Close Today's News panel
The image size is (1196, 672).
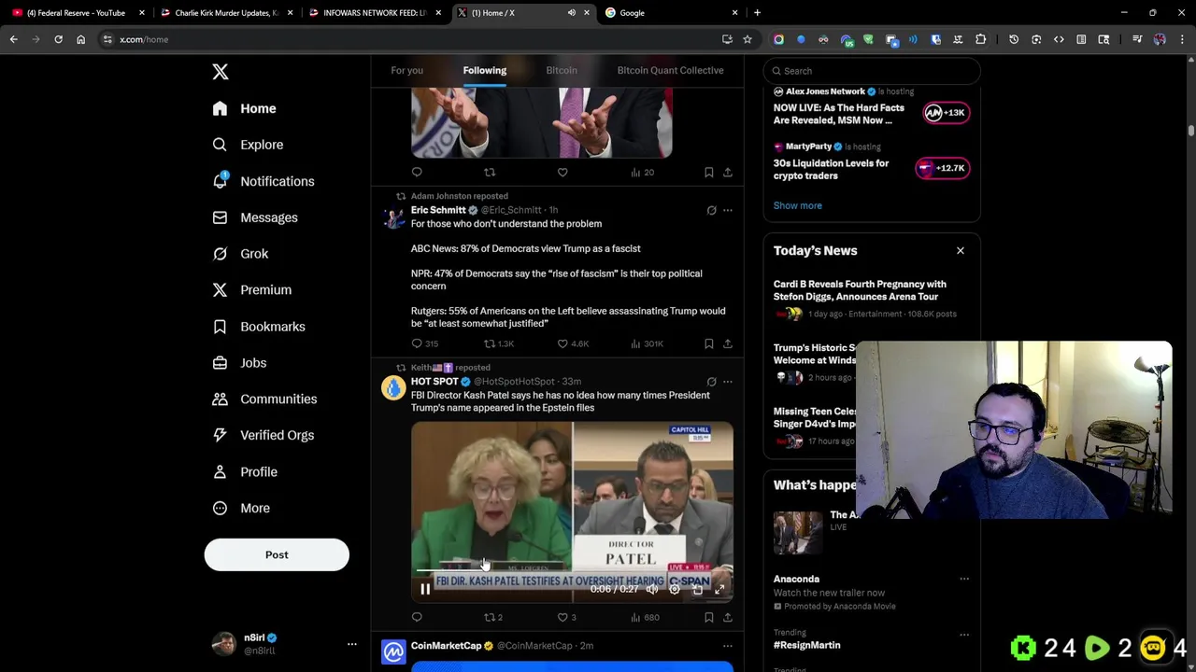[x=960, y=250]
